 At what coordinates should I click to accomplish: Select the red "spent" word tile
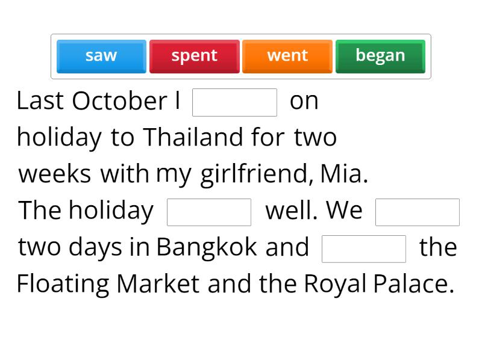pos(194,56)
